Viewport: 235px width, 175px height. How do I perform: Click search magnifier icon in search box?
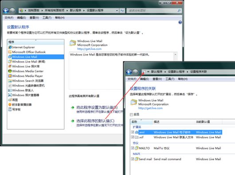point(179,11)
